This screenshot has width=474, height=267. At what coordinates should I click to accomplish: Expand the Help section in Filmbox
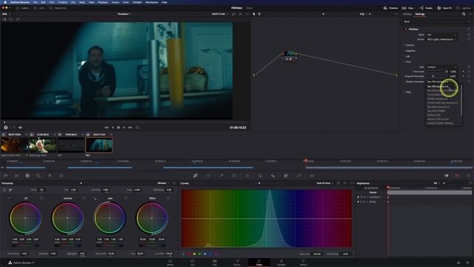click(x=408, y=92)
